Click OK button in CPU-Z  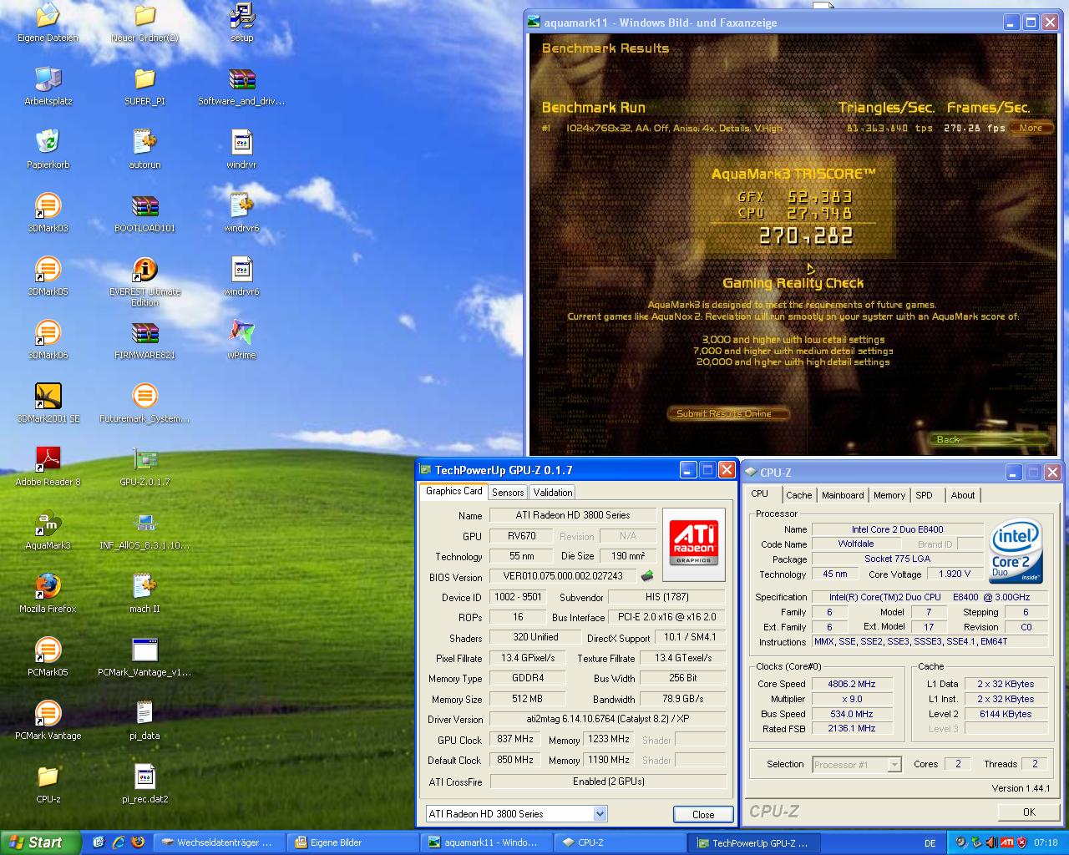point(1029,812)
